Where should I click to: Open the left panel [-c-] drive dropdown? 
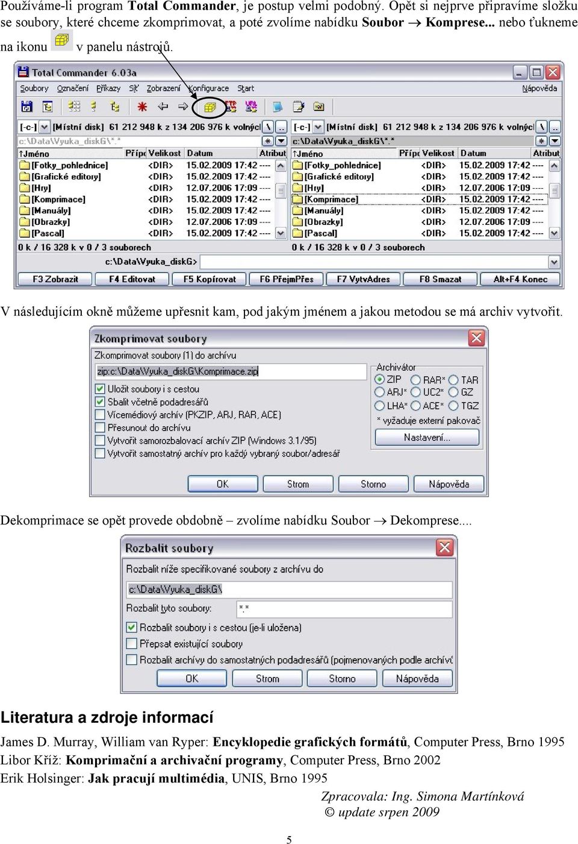click(45, 127)
